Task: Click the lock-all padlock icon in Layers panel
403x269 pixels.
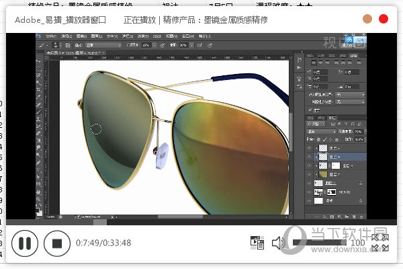Action: (x=337, y=139)
